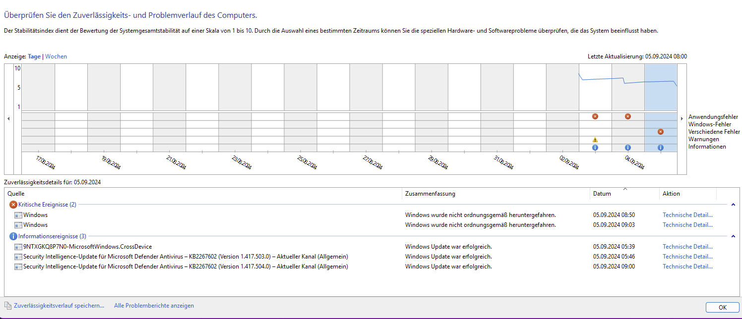This screenshot has height=319, width=742.
Task: Click the info icon in the highlighted 05.09.2024 column
Action: pyautogui.click(x=660, y=148)
